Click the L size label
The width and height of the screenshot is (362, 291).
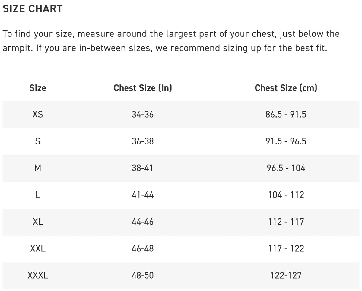[x=38, y=195]
